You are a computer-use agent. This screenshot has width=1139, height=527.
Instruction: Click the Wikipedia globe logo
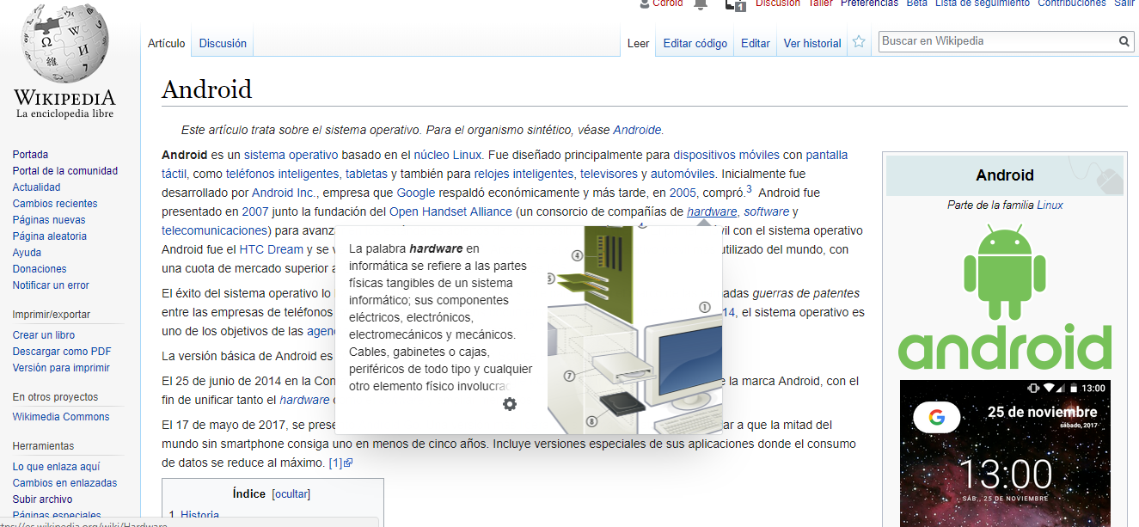[65, 43]
